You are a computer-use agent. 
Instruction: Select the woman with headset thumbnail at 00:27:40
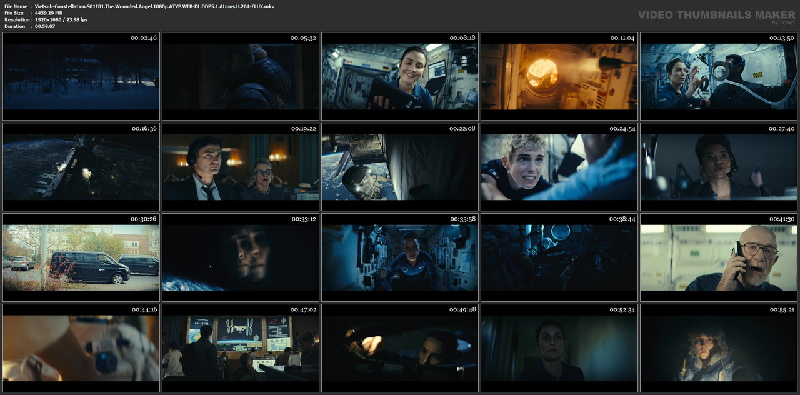[719, 167]
